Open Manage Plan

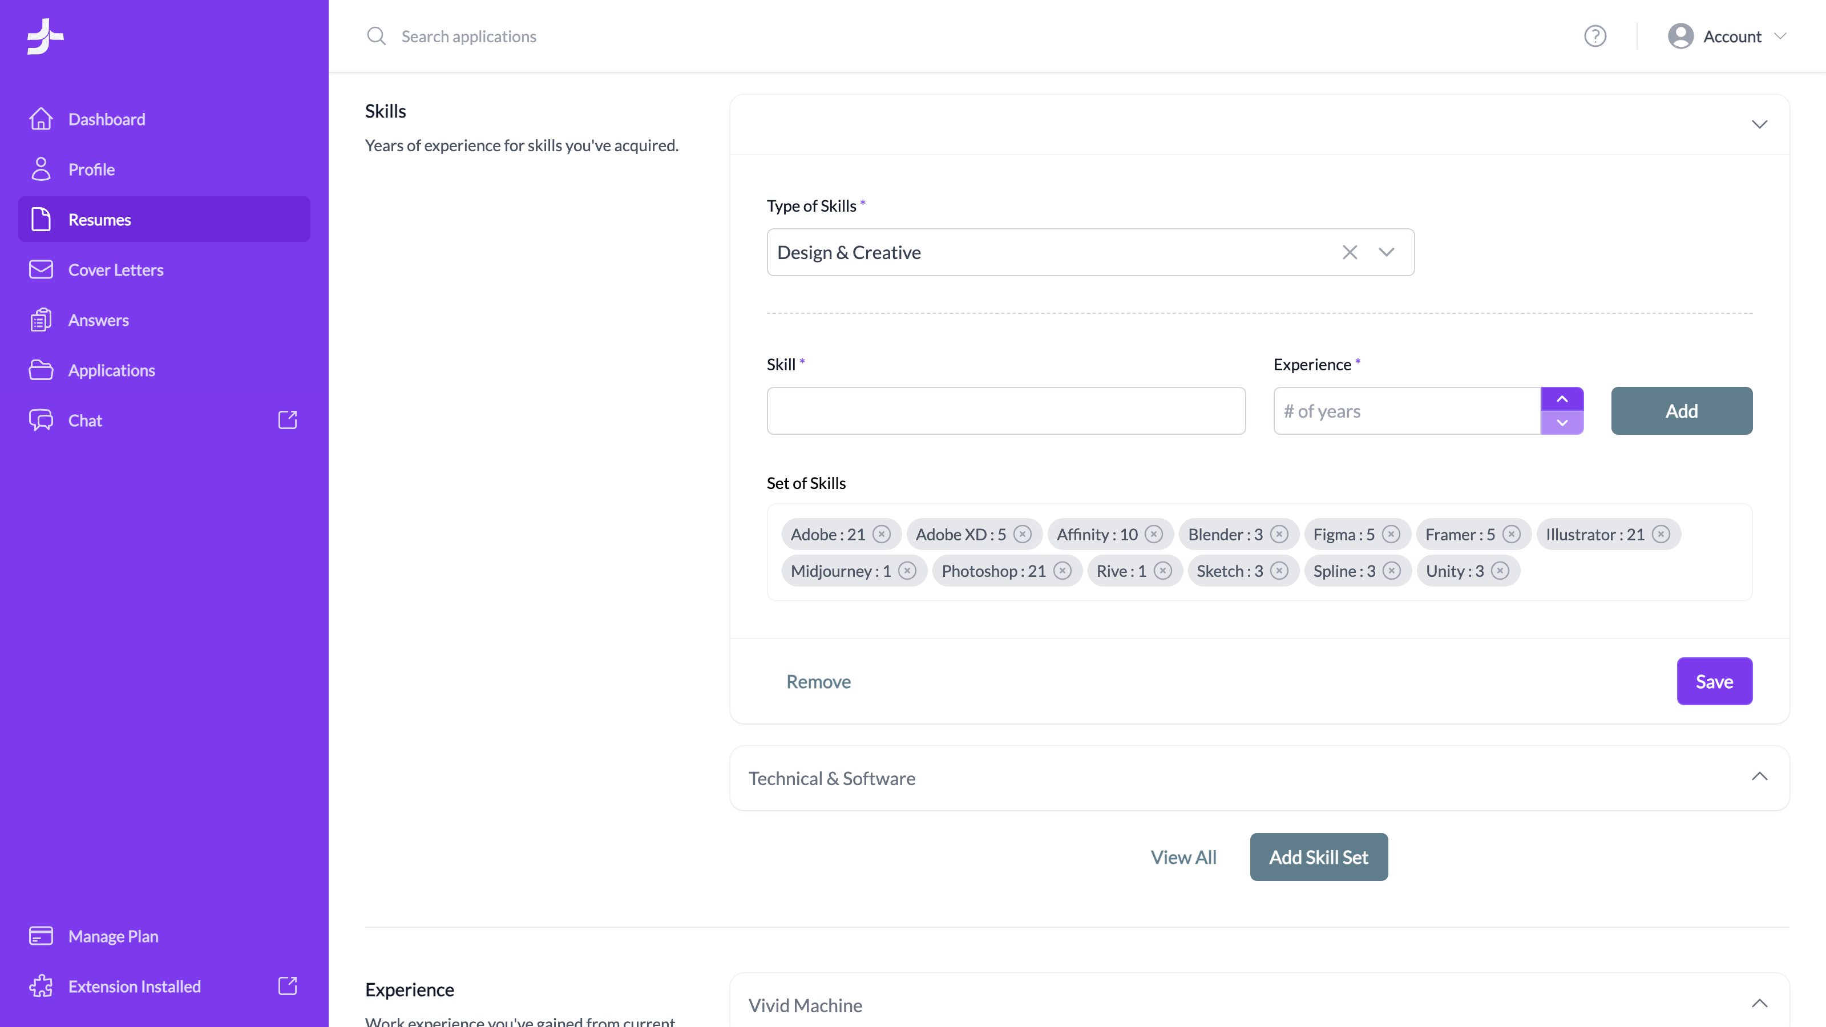coord(164,936)
